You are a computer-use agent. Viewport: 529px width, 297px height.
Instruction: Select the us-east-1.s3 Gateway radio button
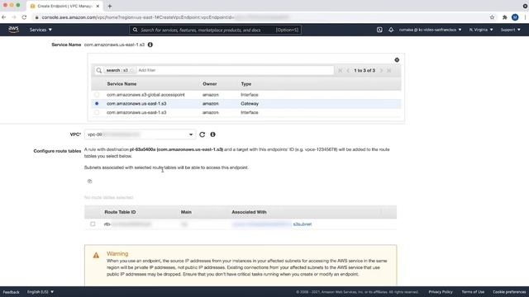pyautogui.click(x=97, y=104)
